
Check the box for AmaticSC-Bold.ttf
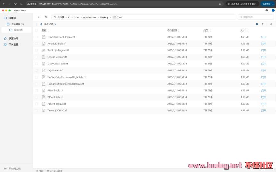[x=36, y=44]
